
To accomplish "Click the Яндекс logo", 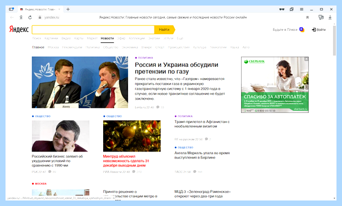I will coord(19,29).
